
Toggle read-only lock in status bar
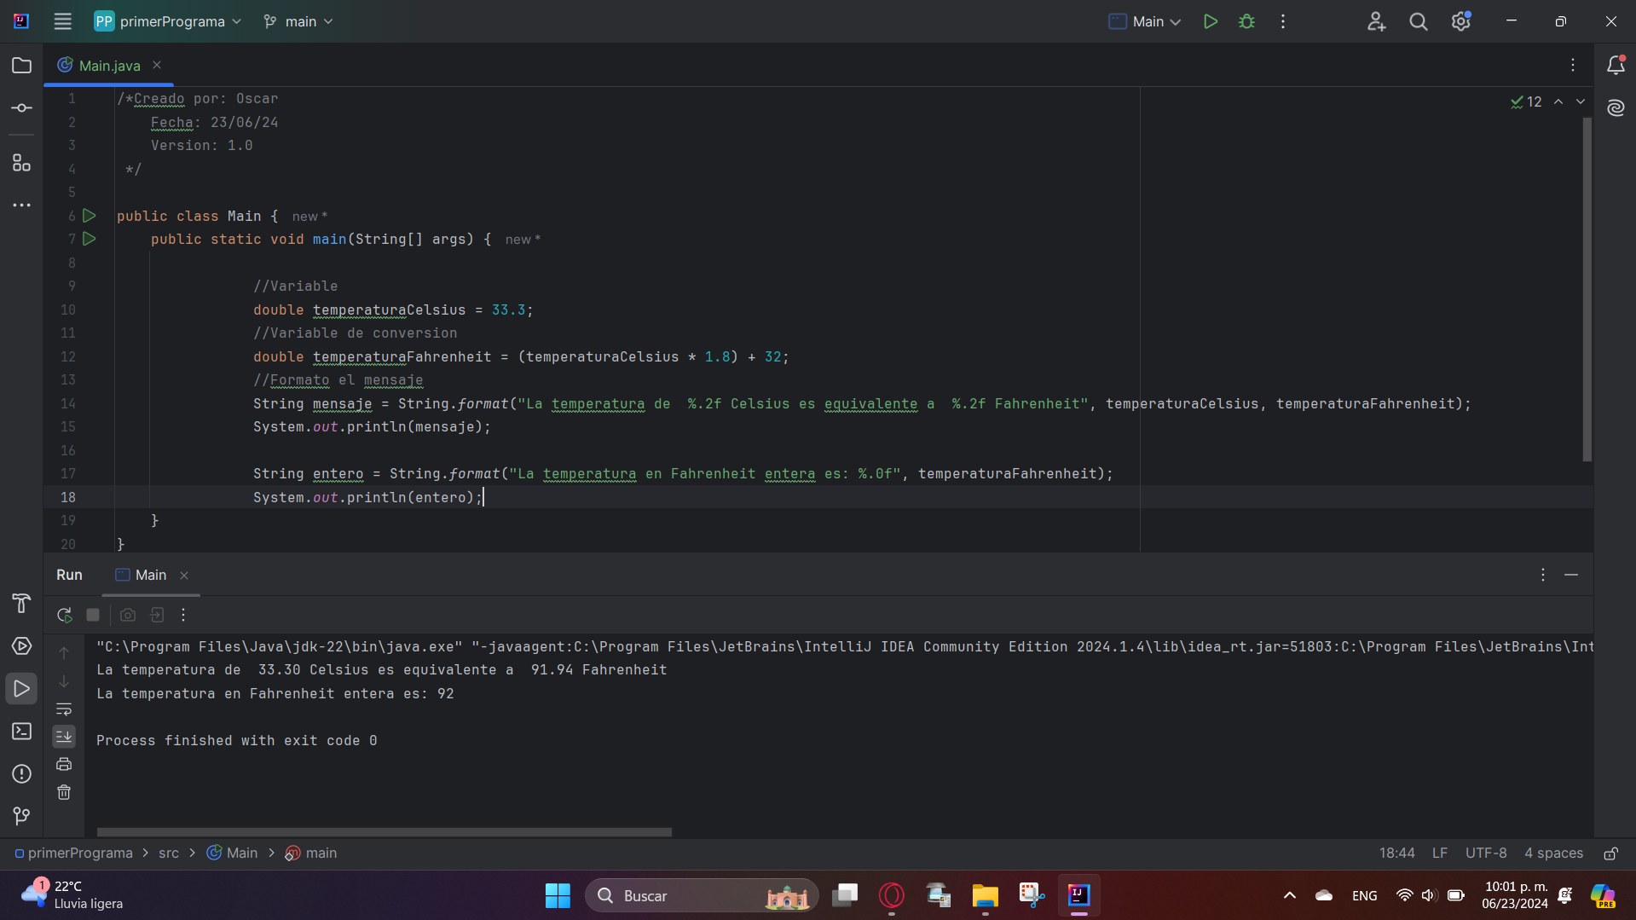click(x=1610, y=853)
